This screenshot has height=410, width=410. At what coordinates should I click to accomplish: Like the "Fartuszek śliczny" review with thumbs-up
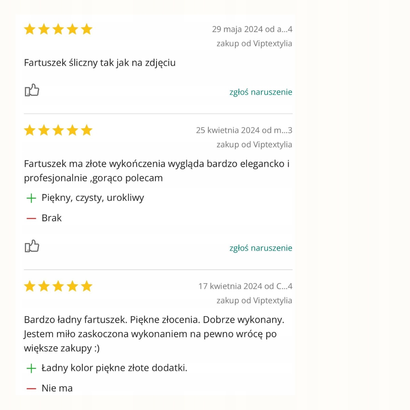[32, 90]
